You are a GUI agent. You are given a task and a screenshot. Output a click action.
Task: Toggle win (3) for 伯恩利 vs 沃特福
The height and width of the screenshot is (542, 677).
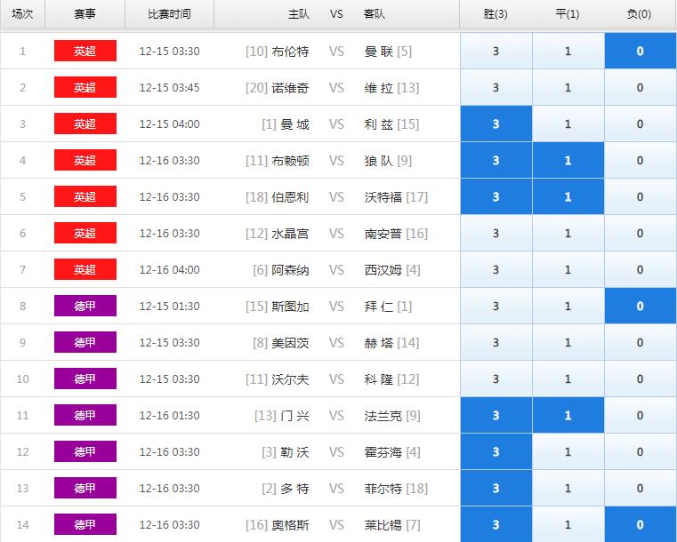[496, 197]
